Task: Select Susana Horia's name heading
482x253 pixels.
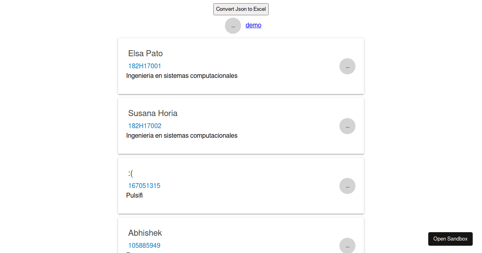Action: tap(153, 113)
